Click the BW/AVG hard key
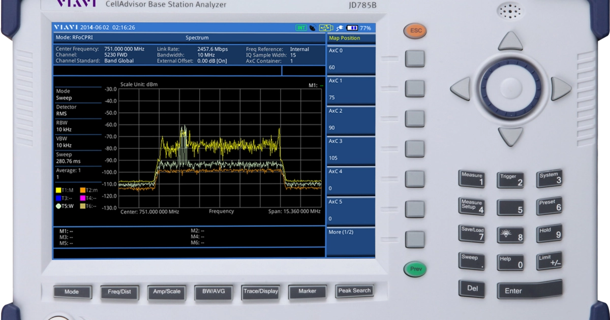The width and height of the screenshot is (610, 320). click(213, 292)
